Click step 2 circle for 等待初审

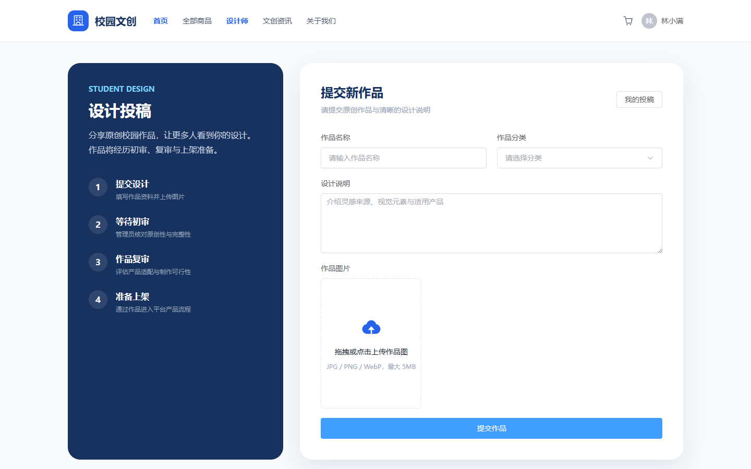click(98, 225)
